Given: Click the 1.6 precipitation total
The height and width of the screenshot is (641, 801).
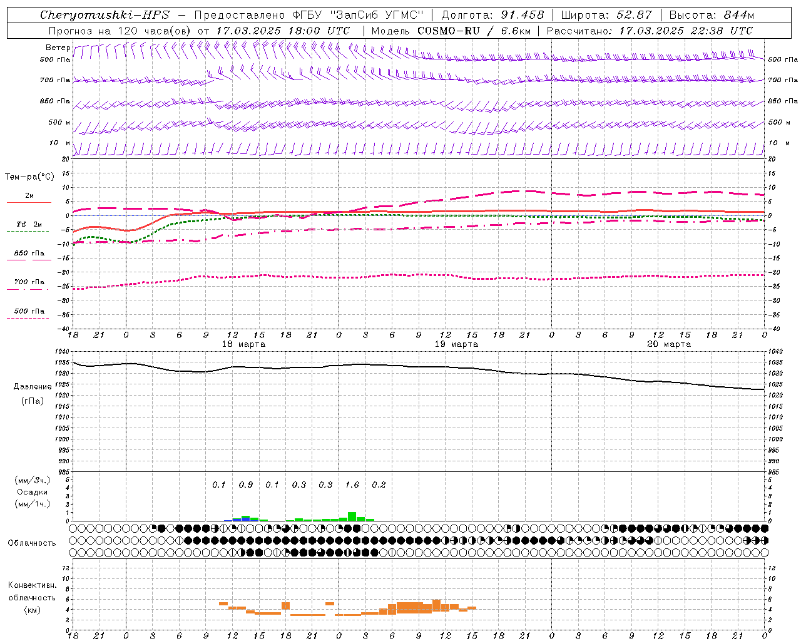Looking at the screenshot, I should pos(352,485).
